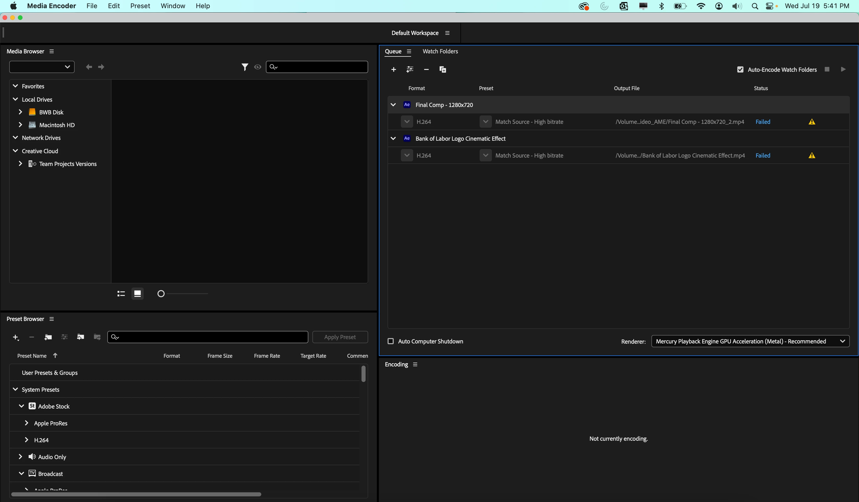Open the Renderer dropdown menu
Image resolution: width=859 pixels, height=502 pixels.
click(750, 341)
